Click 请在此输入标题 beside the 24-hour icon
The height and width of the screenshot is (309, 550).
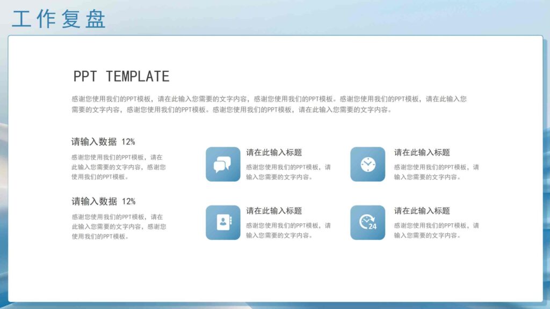point(422,211)
